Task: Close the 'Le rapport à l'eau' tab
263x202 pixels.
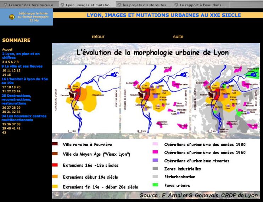Action: tap(176, 5)
